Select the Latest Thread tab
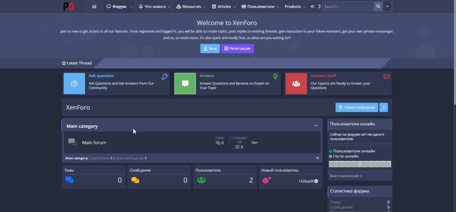Viewport: 456px width, 212px height. pos(77,63)
